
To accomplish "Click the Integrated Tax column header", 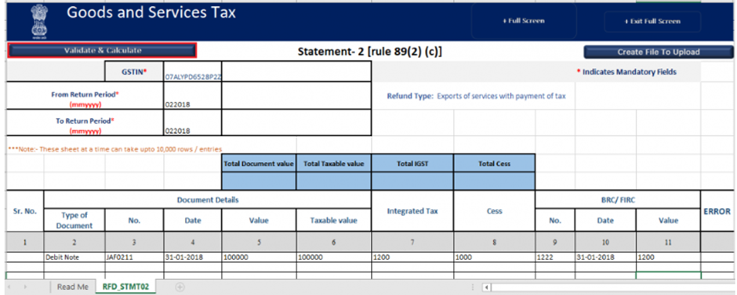I will tap(412, 211).
